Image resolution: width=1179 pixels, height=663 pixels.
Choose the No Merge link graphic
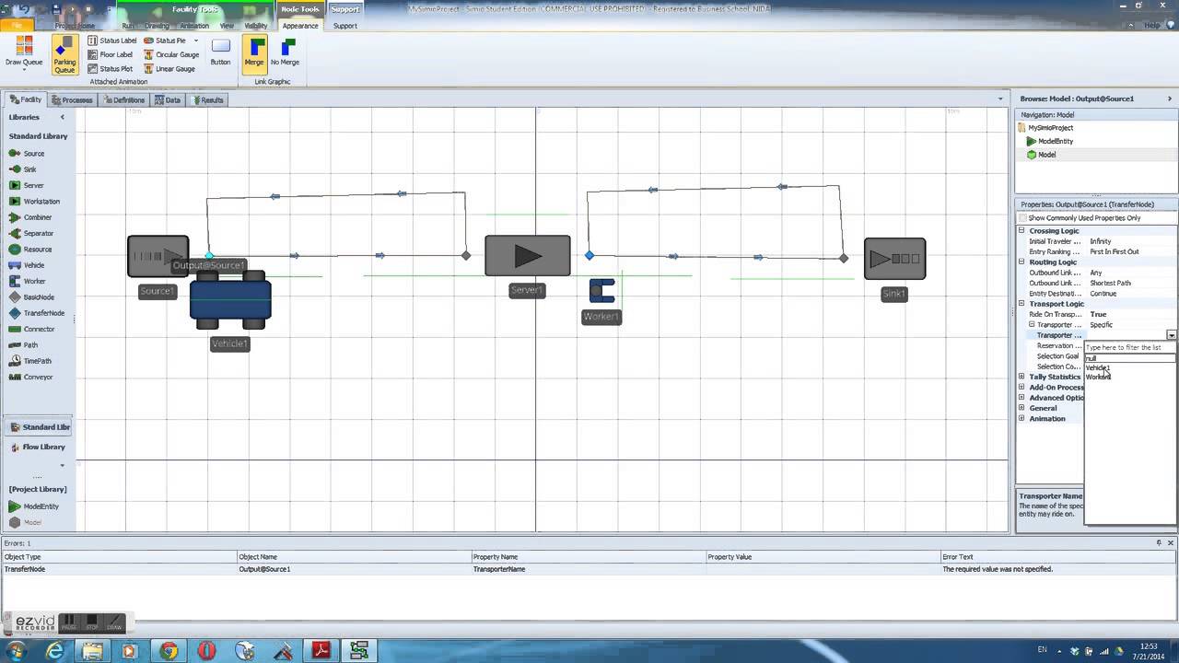(x=285, y=52)
